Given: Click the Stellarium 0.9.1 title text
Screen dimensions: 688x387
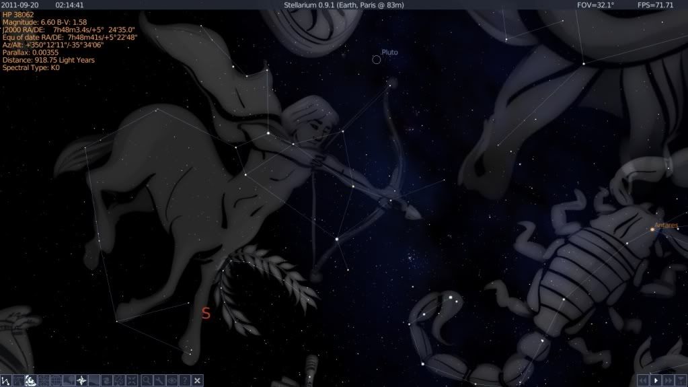Looking at the screenshot, I should point(344,5).
